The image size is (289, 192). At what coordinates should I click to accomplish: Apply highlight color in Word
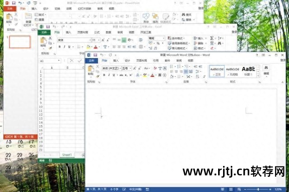point(145,75)
